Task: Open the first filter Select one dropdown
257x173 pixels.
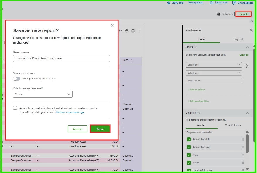Action: pos(214,65)
